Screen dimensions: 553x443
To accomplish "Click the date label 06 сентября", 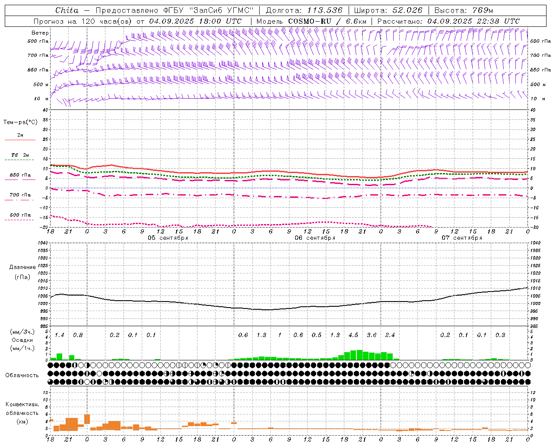I will (315, 238).
